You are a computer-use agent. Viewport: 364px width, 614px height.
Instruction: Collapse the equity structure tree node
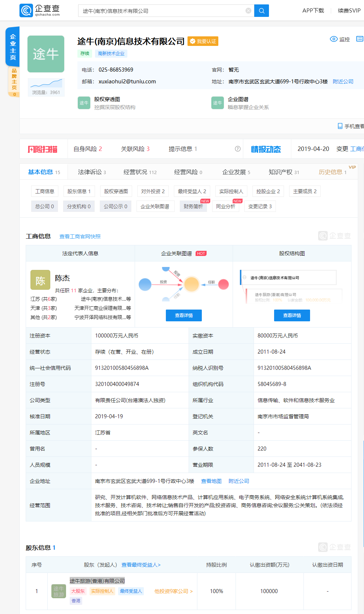[244, 277]
